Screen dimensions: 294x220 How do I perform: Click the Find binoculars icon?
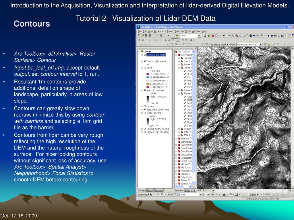(x=275, y=36)
